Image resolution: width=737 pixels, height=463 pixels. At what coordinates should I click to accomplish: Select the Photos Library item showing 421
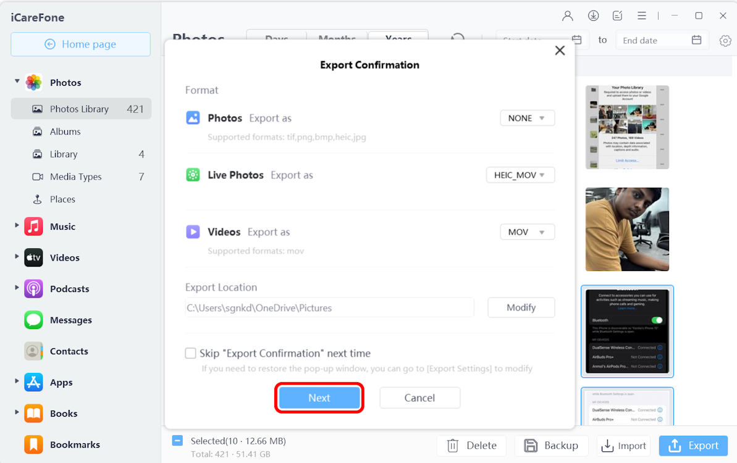[x=80, y=109]
